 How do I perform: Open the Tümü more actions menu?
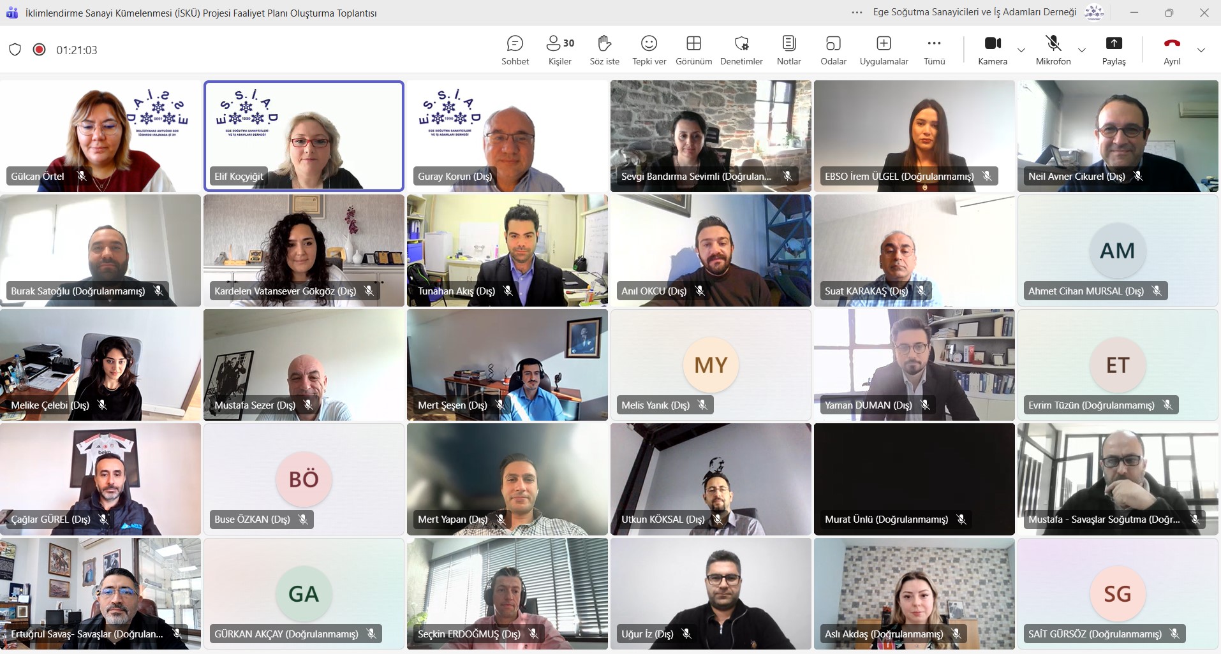[934, 50]
